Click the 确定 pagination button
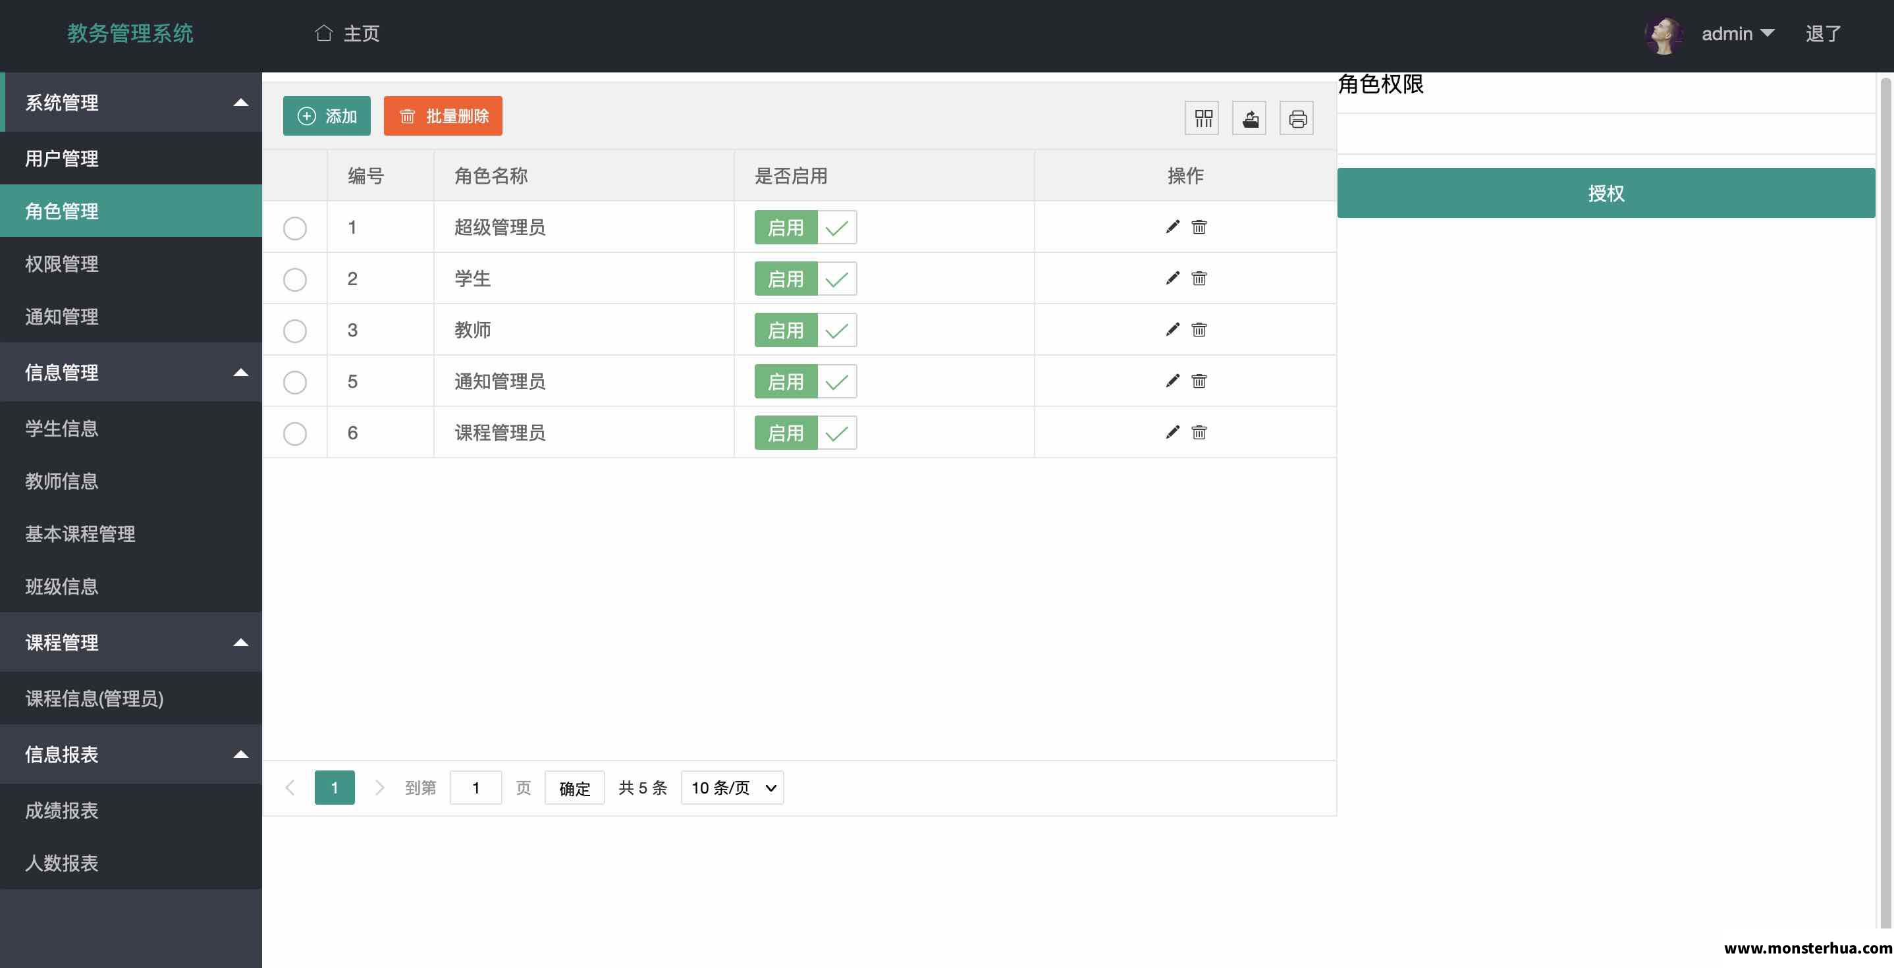Screen dimensions: 1894x968 click(x=574, y=788)
